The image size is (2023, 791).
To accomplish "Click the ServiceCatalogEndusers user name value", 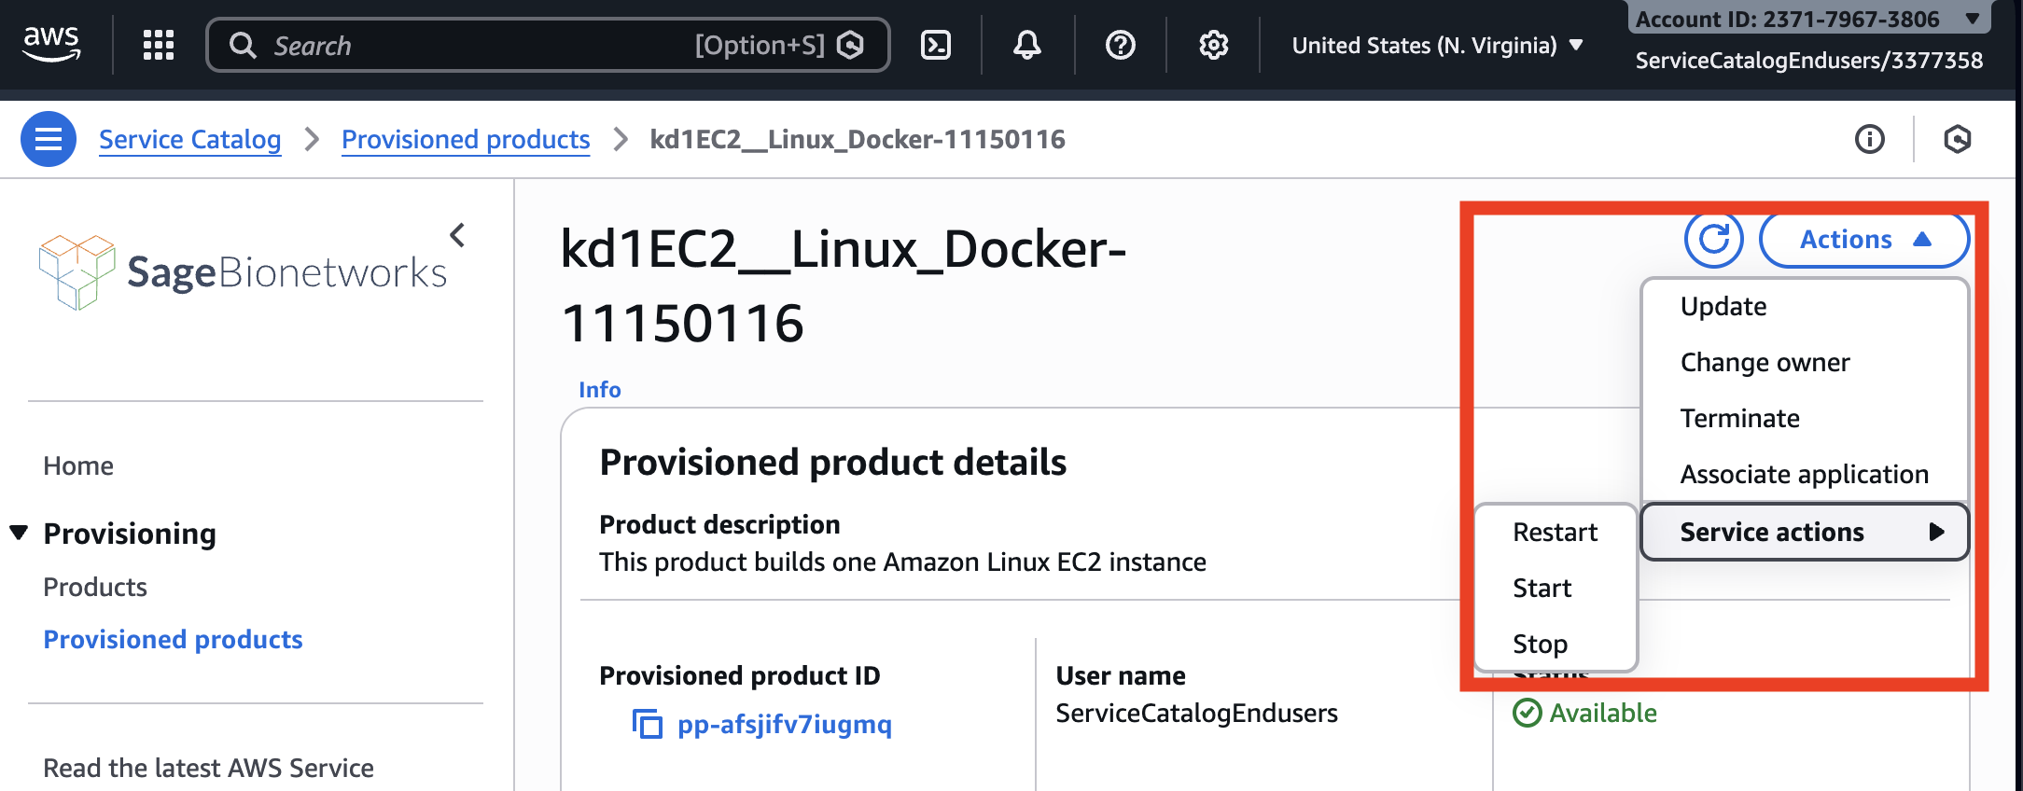I will pos(1196,713).
